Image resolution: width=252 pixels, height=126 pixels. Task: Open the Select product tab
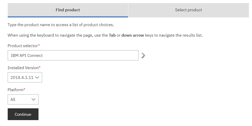(188, 10)
